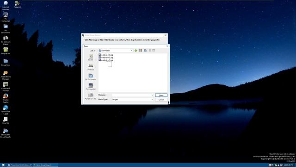Screen dimensions: 296x167
Task: Open the Internet Browser desktop icon
Action: pos(6,5)
